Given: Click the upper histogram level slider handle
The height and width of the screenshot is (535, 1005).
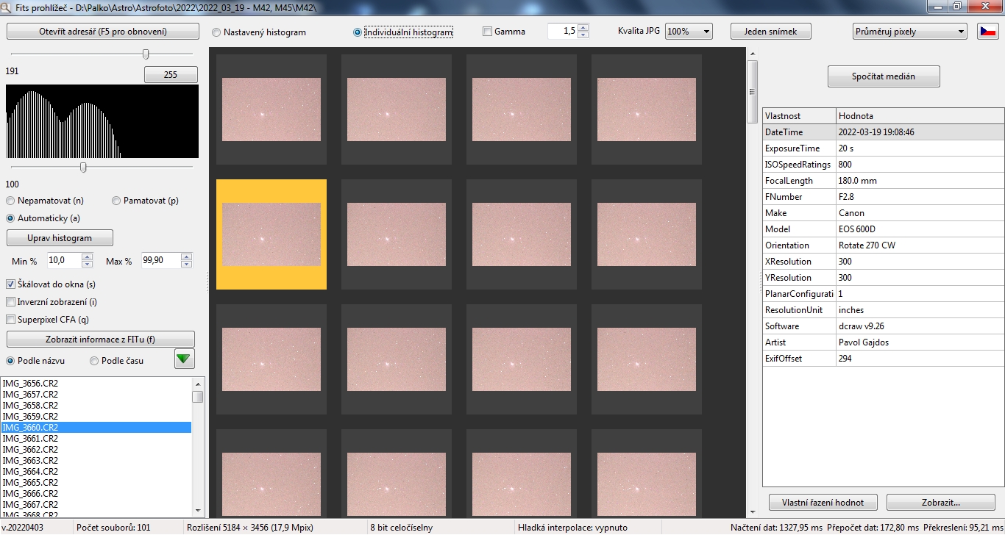Looking at the screenshot, I should [146, 54].
